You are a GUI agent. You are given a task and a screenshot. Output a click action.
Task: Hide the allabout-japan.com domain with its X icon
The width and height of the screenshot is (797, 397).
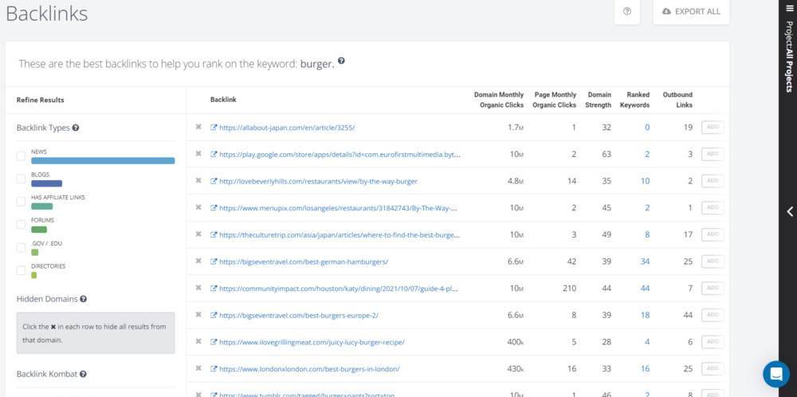point(198,127)
